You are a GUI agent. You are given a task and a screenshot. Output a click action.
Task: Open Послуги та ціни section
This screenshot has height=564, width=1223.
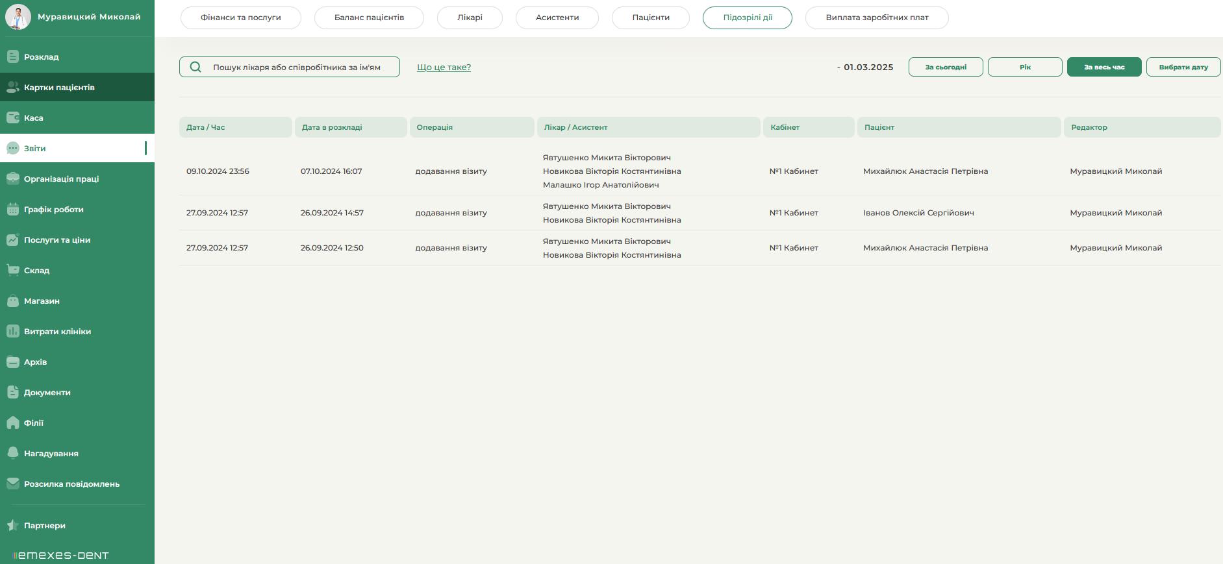[77, 239]
